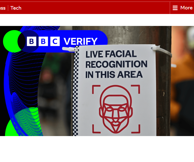Open the partially visible Business nav item
The width and height of the screenshot is (194, 162).
point(3,8)
